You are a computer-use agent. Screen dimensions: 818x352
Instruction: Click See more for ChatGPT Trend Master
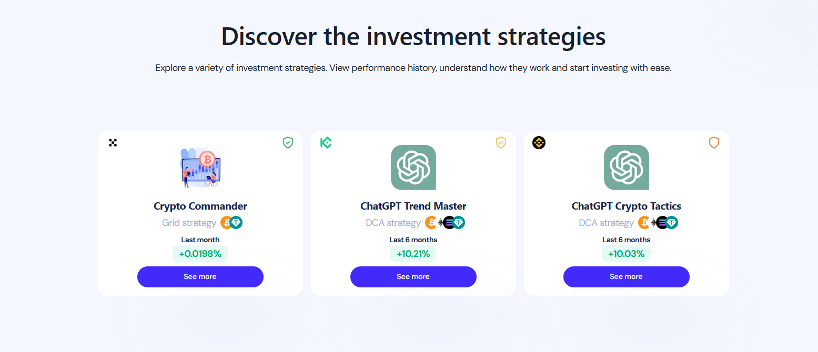(413, 277)
